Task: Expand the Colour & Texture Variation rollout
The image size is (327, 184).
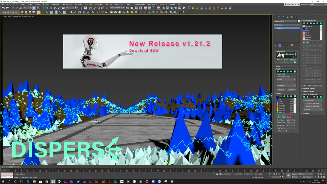Action: 312,86
